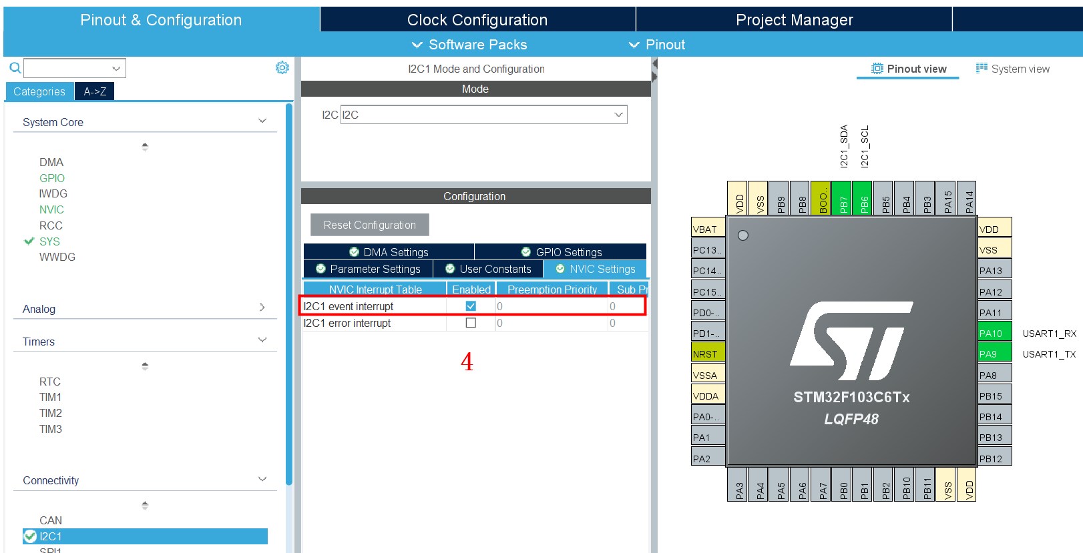Viewport: 1083px width, 553px height.
Task: Click the I2C1 green check icon
Action: (x=30, y=536)
